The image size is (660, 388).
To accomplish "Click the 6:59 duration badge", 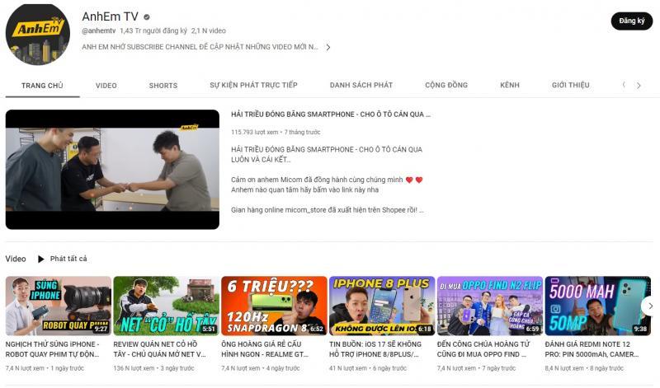I will [x=532, y=329].
